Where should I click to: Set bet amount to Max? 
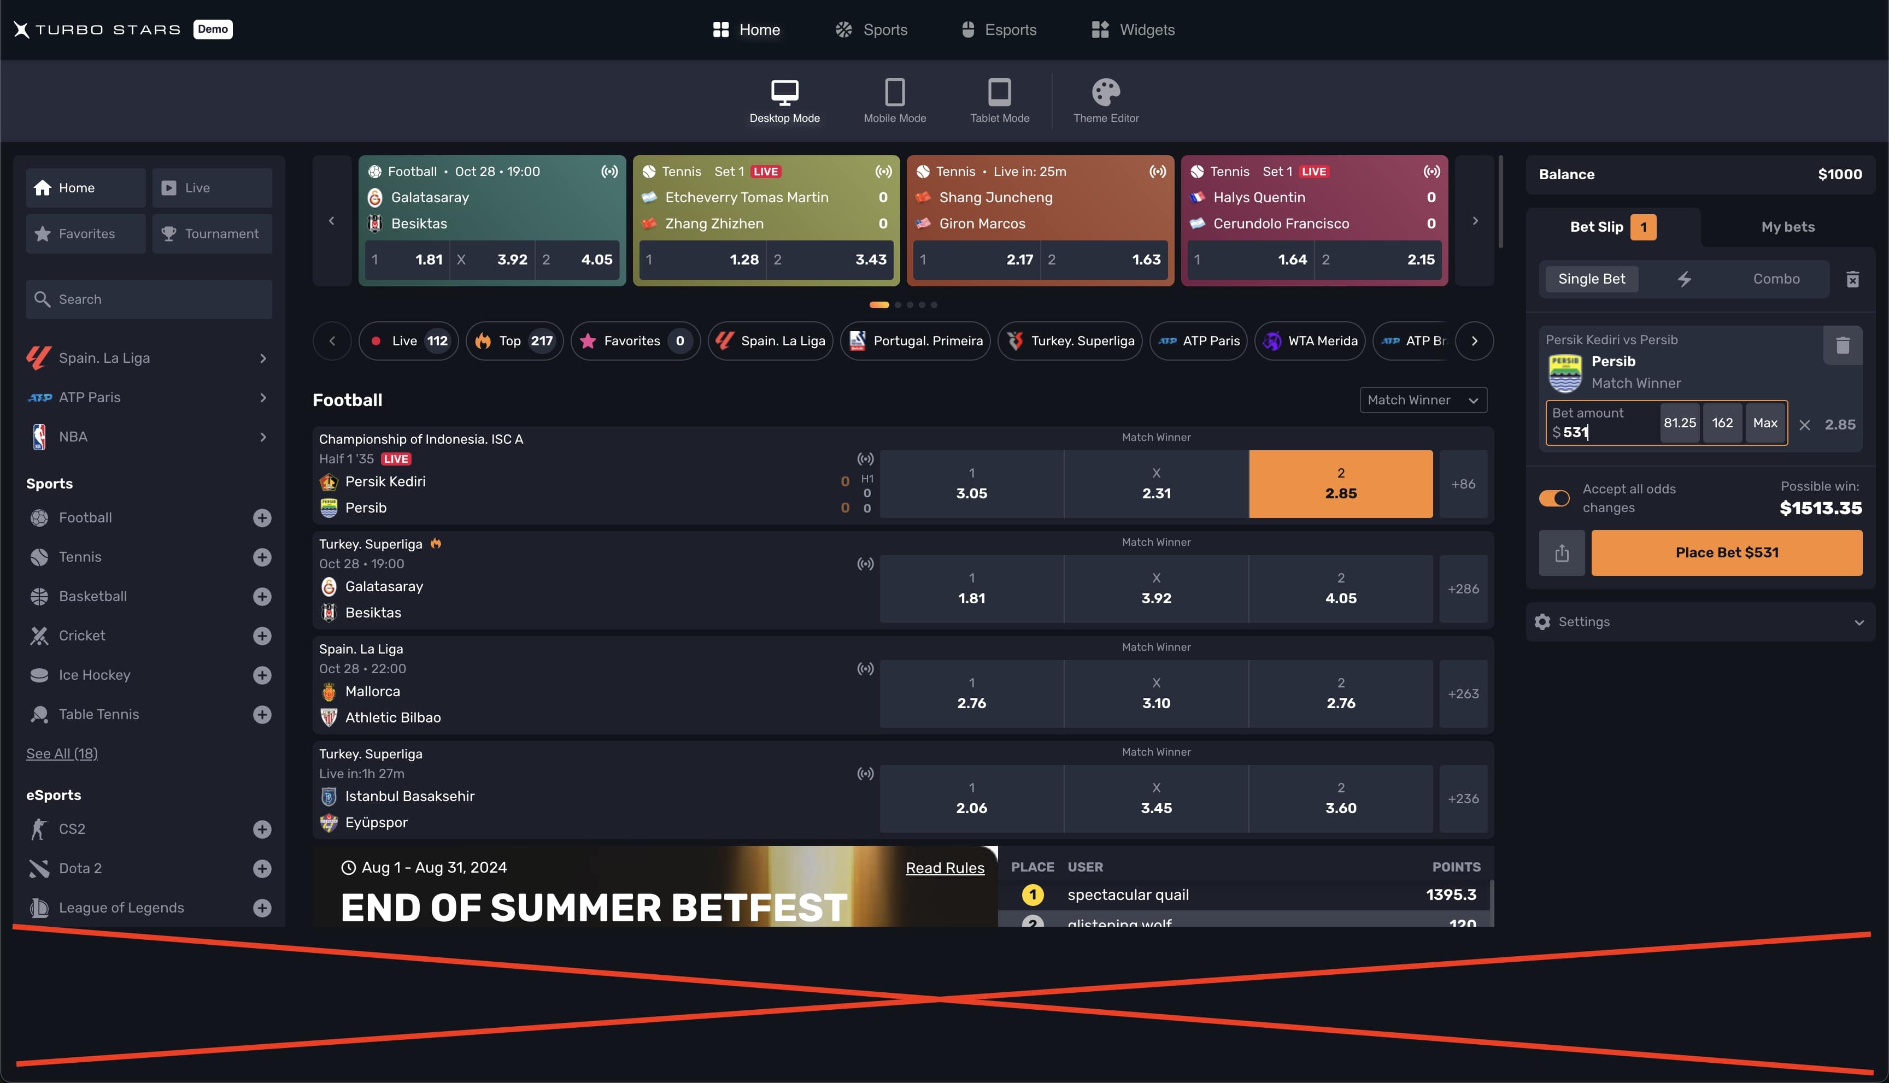[x=1765, y=422]
